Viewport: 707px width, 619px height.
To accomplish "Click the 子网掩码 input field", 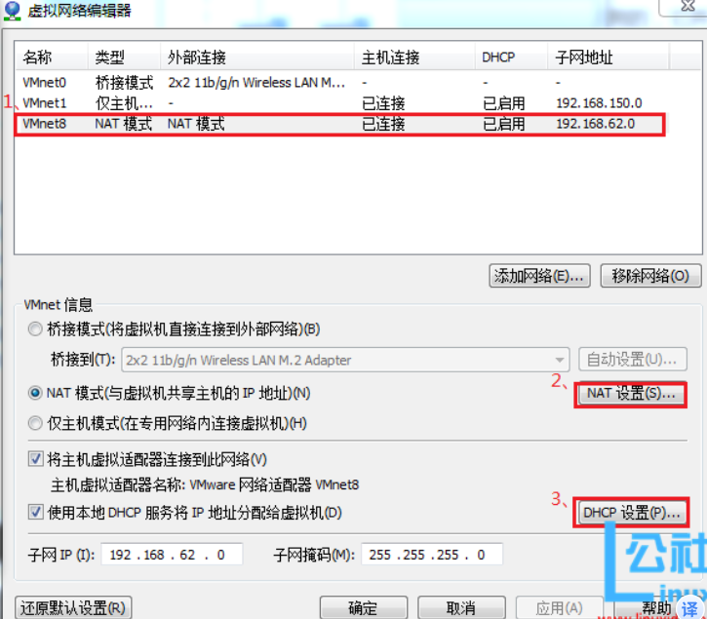I will (x=432, y=554).
